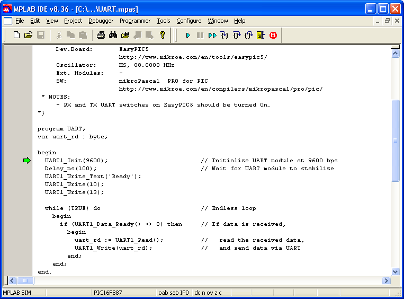The image size is (404, 299).
Task: Click PIC16F887 device in status bar
Action: 107,293
